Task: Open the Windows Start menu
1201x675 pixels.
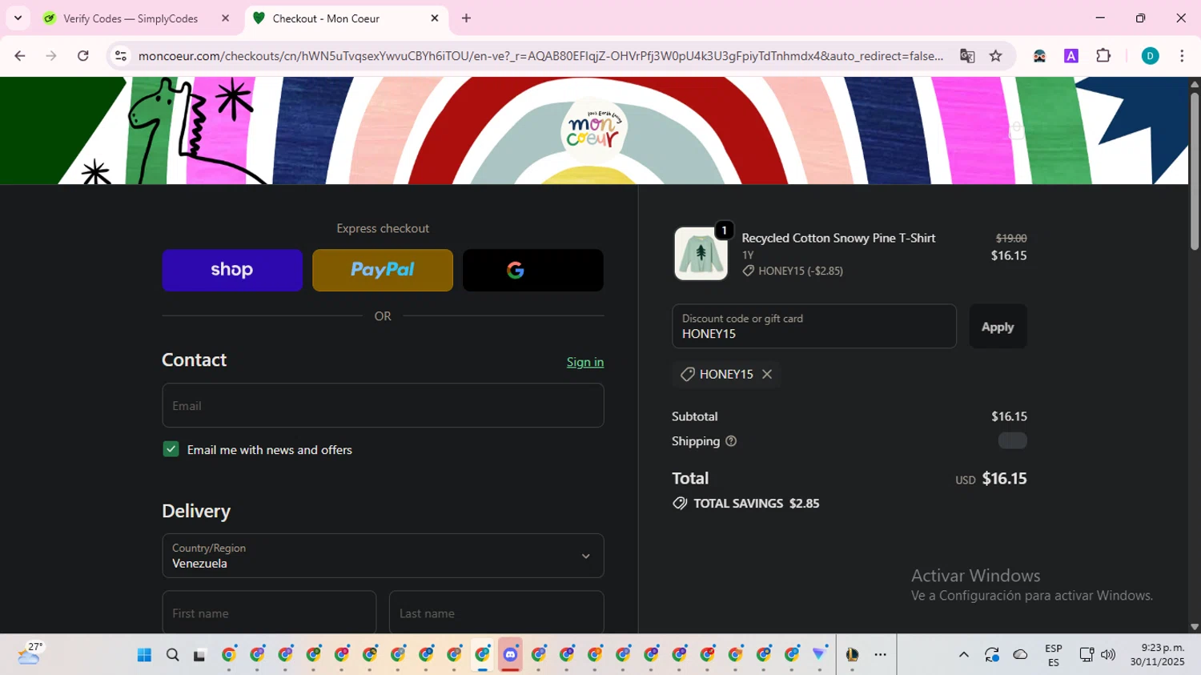Action: click(144, 655)
